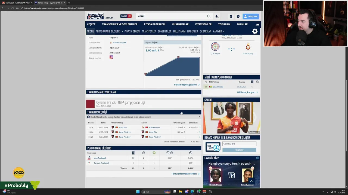Viewport: 348px width, 195px height.
Task: Click the Galatasaray crest in next match
Action: pos(248,47)
